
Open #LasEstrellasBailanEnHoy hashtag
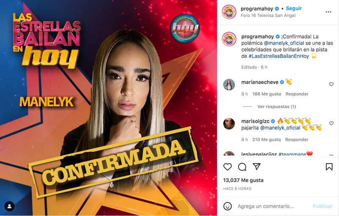coord(279,56)
